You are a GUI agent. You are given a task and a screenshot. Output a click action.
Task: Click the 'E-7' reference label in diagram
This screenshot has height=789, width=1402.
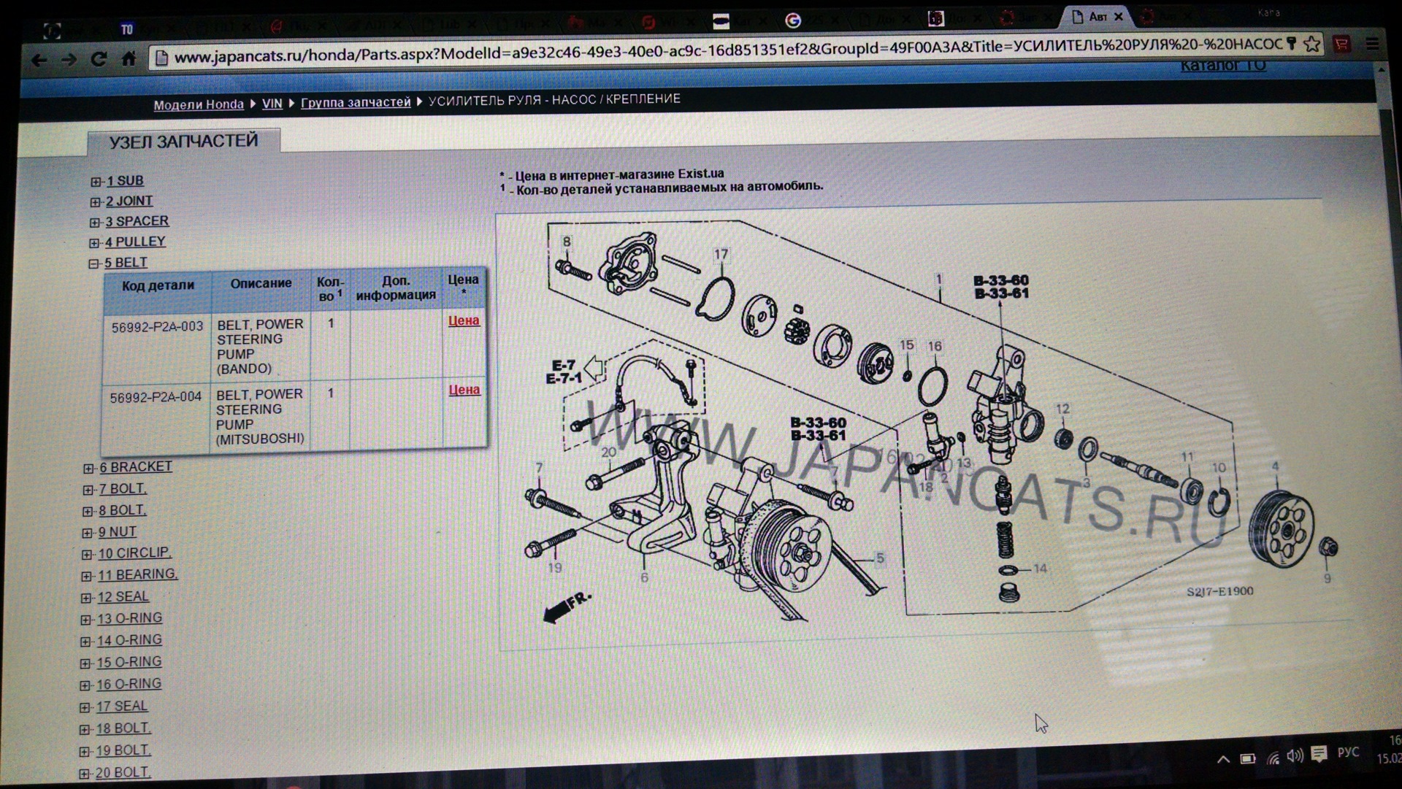tap(563, 366)
